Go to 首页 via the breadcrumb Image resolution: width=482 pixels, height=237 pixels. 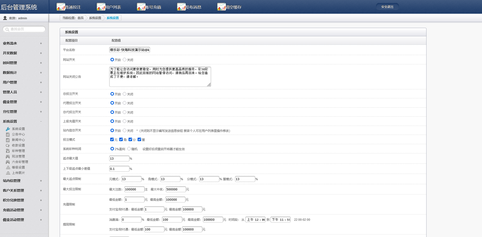tap(81, 18)
